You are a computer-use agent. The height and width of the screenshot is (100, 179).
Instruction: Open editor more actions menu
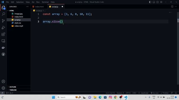(176, 7)
